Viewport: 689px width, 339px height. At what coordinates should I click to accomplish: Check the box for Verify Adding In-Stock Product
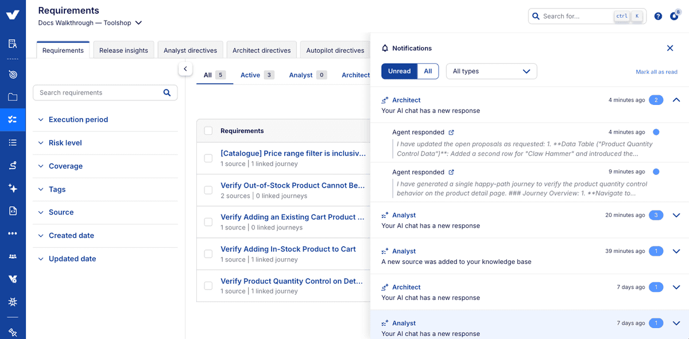point(208,254)
